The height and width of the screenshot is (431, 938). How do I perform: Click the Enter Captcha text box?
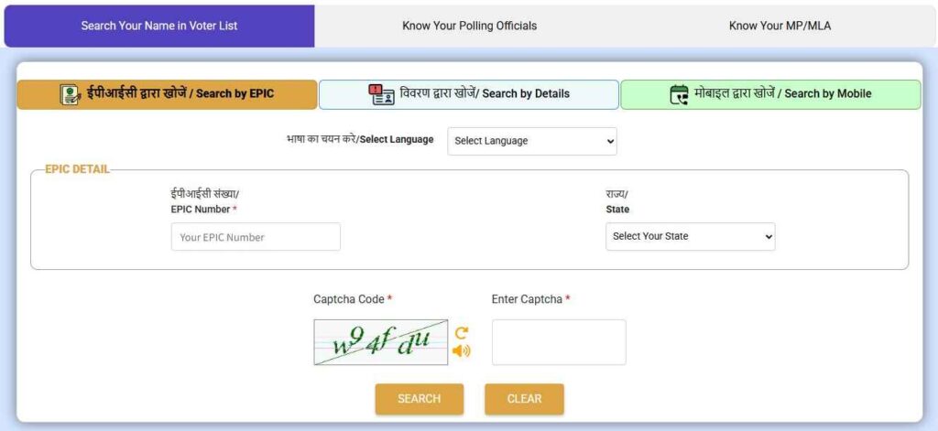pos(559,342)
